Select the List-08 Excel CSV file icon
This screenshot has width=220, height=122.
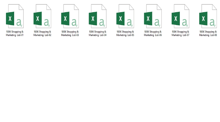tap(208, 16)
